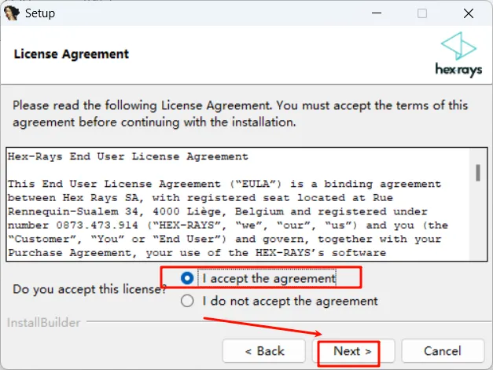Minimize the Setup window

[x=377, y=13]
